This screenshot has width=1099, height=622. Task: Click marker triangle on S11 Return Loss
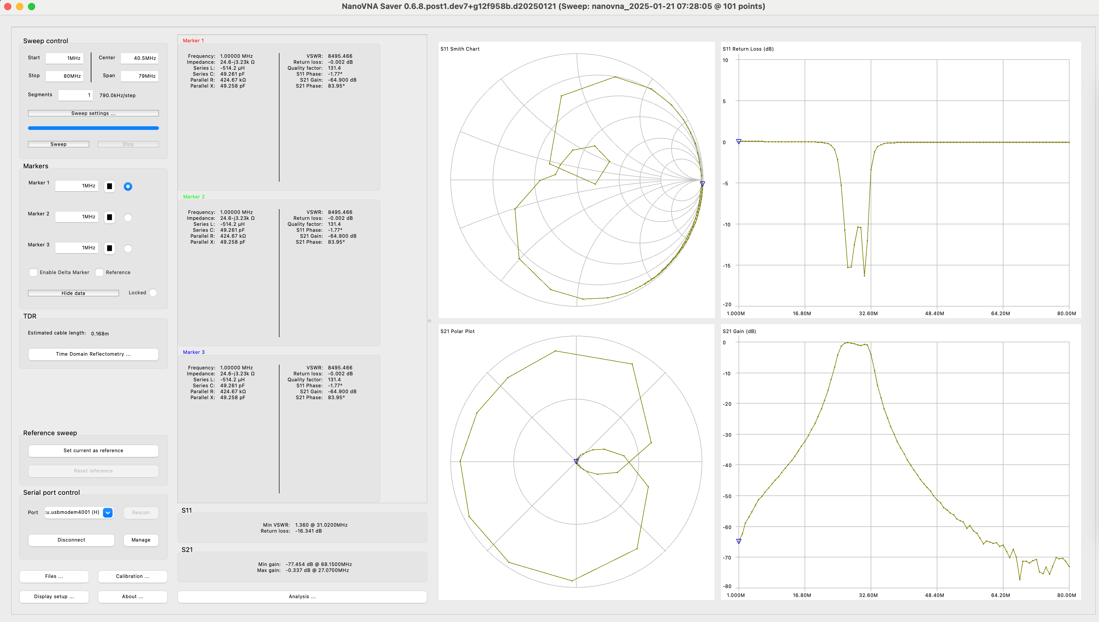click(x=738, y=141)
